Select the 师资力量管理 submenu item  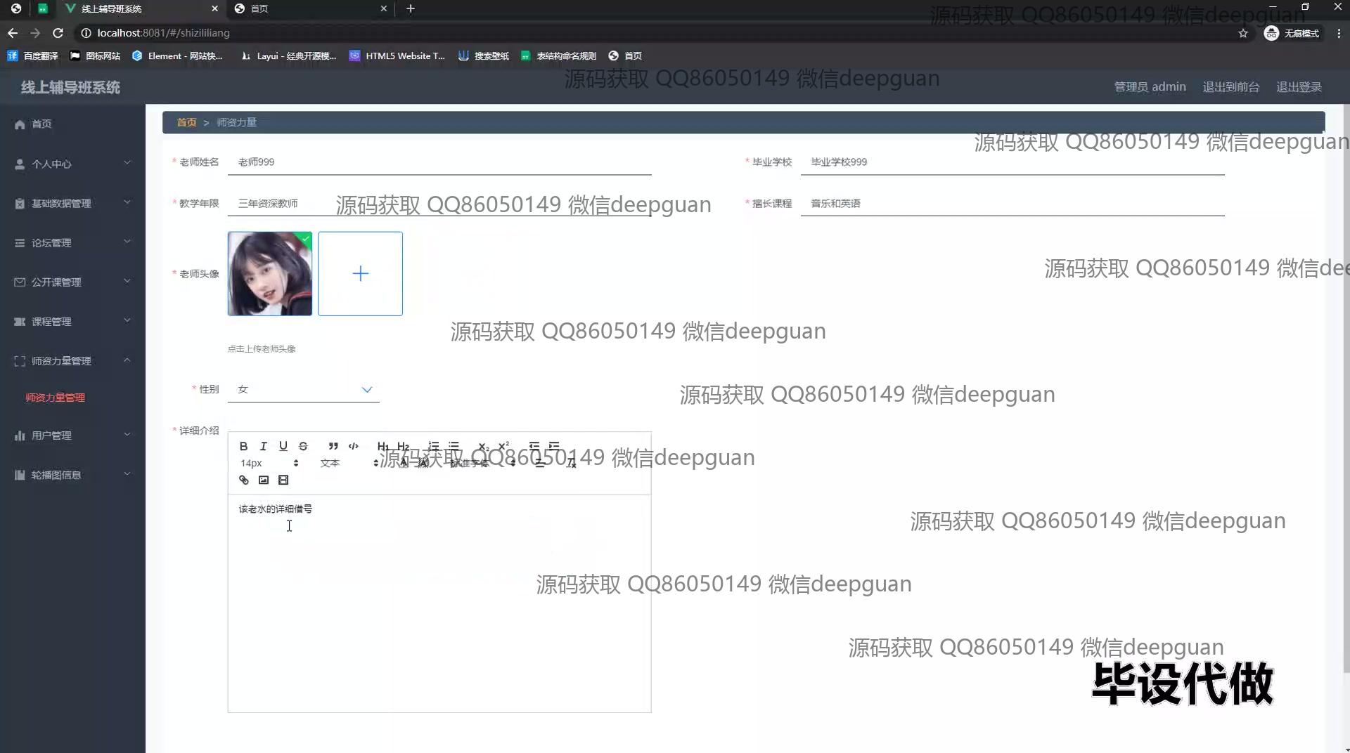click(55, 398)
